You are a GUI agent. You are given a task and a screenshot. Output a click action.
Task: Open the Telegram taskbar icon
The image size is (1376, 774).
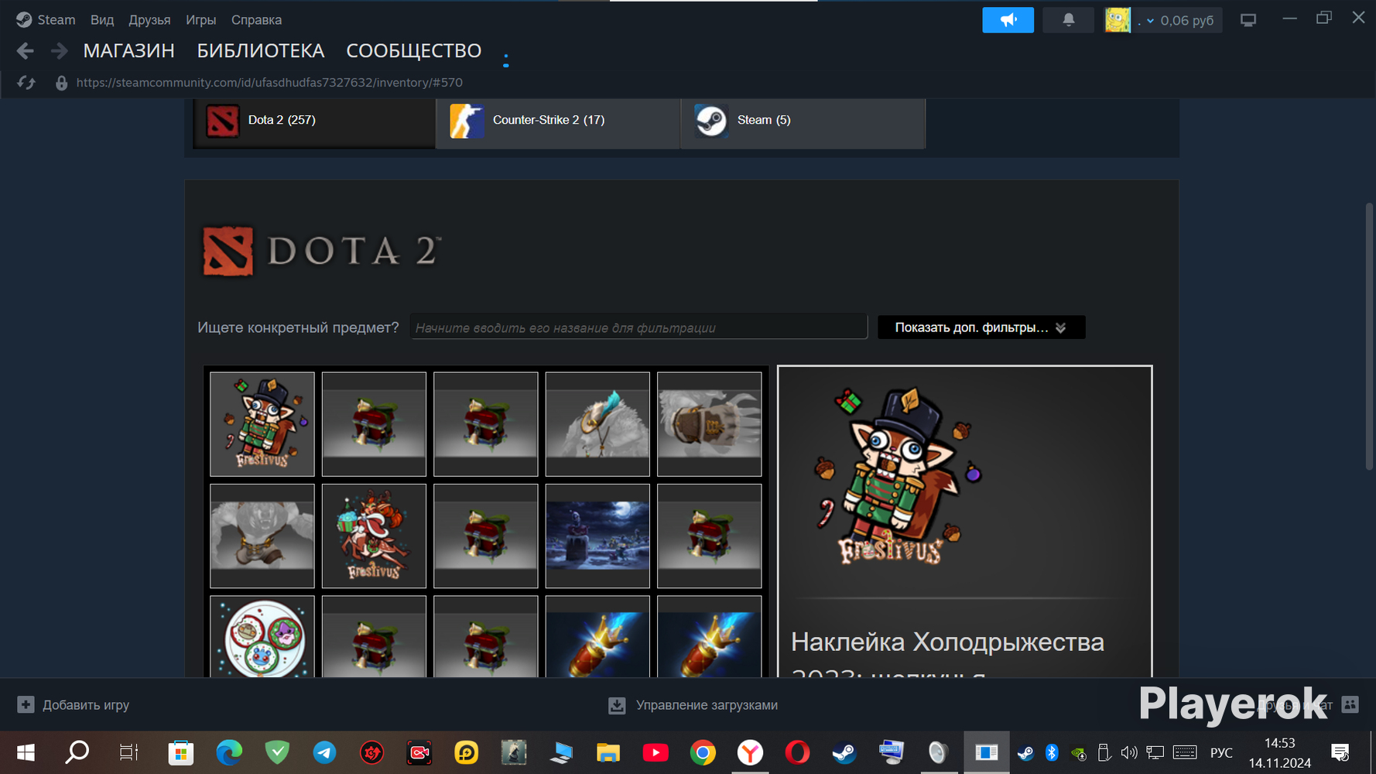[324, 752]
